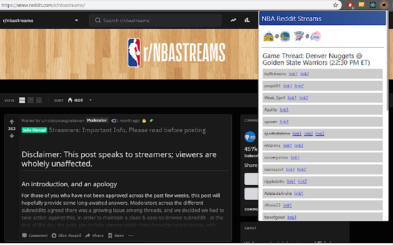
Task: Switch to compact view layout
Action: coord(39,100)
